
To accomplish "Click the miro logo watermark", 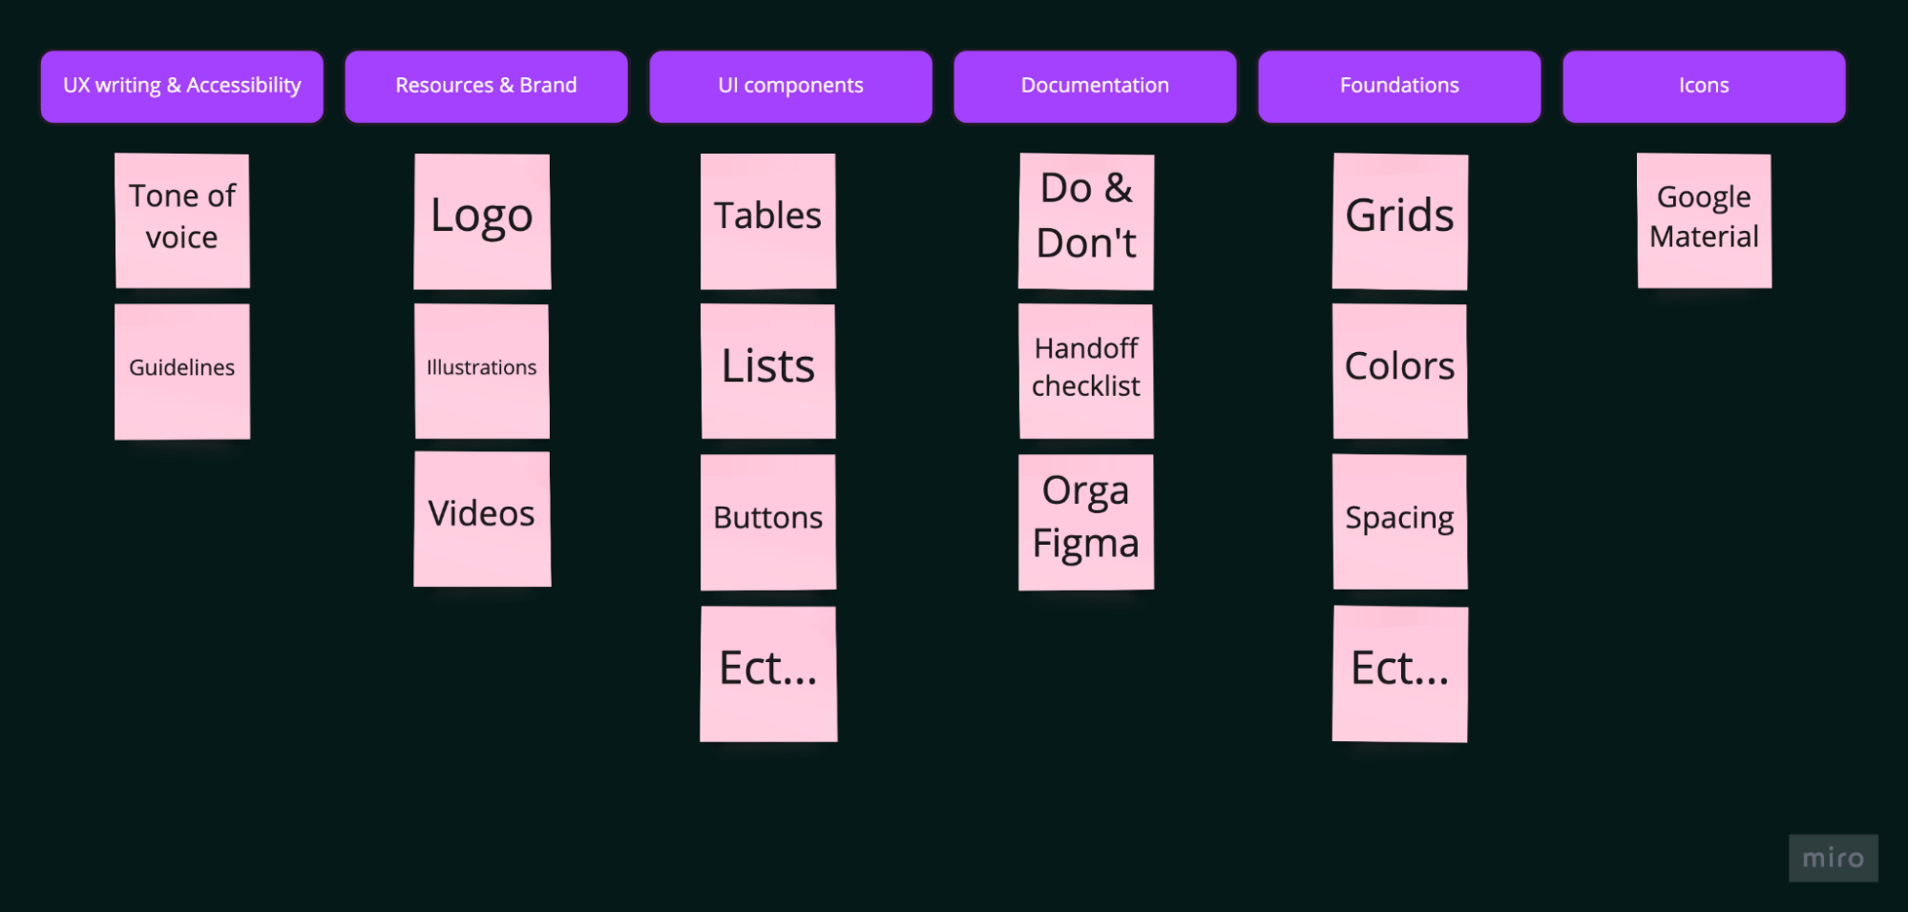I will pos(1833,858).
